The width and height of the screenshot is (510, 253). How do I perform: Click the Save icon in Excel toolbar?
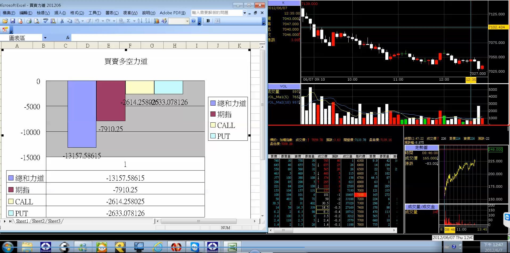coord(13,21)
